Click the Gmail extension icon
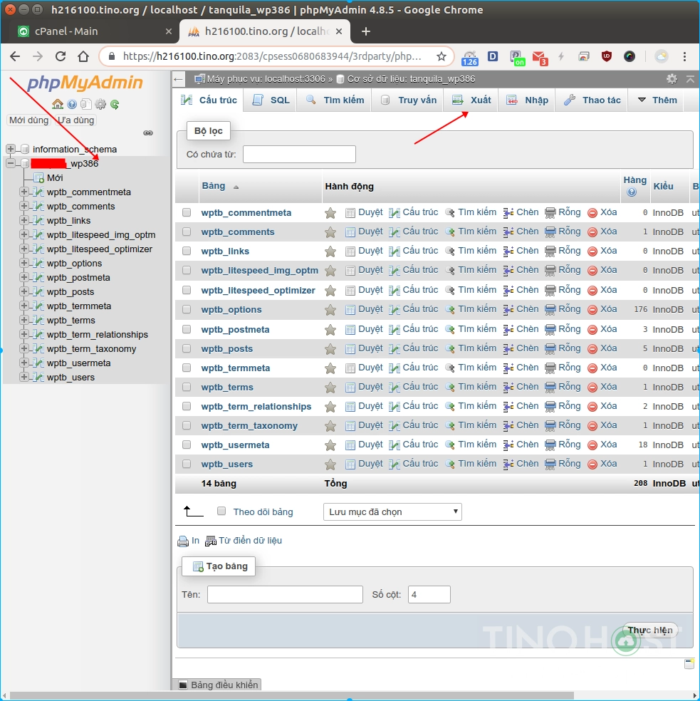 click(540, 57)
